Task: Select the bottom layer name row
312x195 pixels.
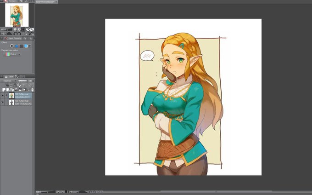Action: click(x=23, y=102)
